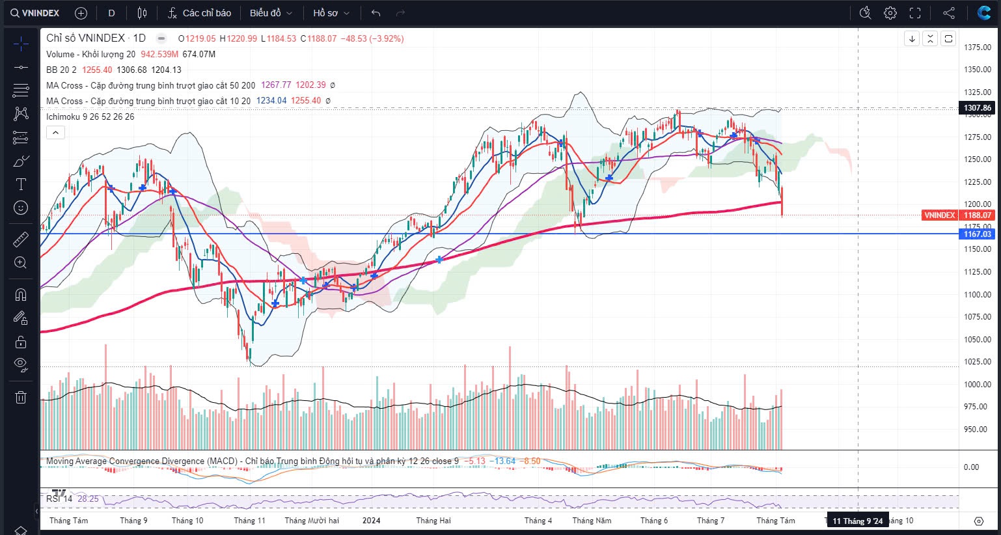Viewport: 1001px width, 535px height.
Task: Select MA Cross 50 200 legend
Action: [x=150, y=85]
